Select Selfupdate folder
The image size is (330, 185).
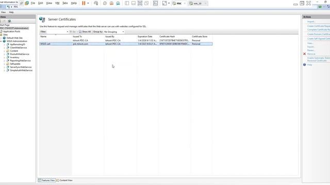coord(15,64)
